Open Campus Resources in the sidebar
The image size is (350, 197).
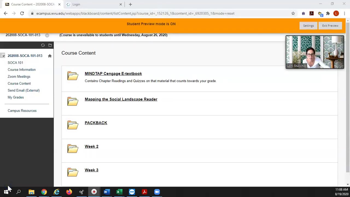pos(22,111)
